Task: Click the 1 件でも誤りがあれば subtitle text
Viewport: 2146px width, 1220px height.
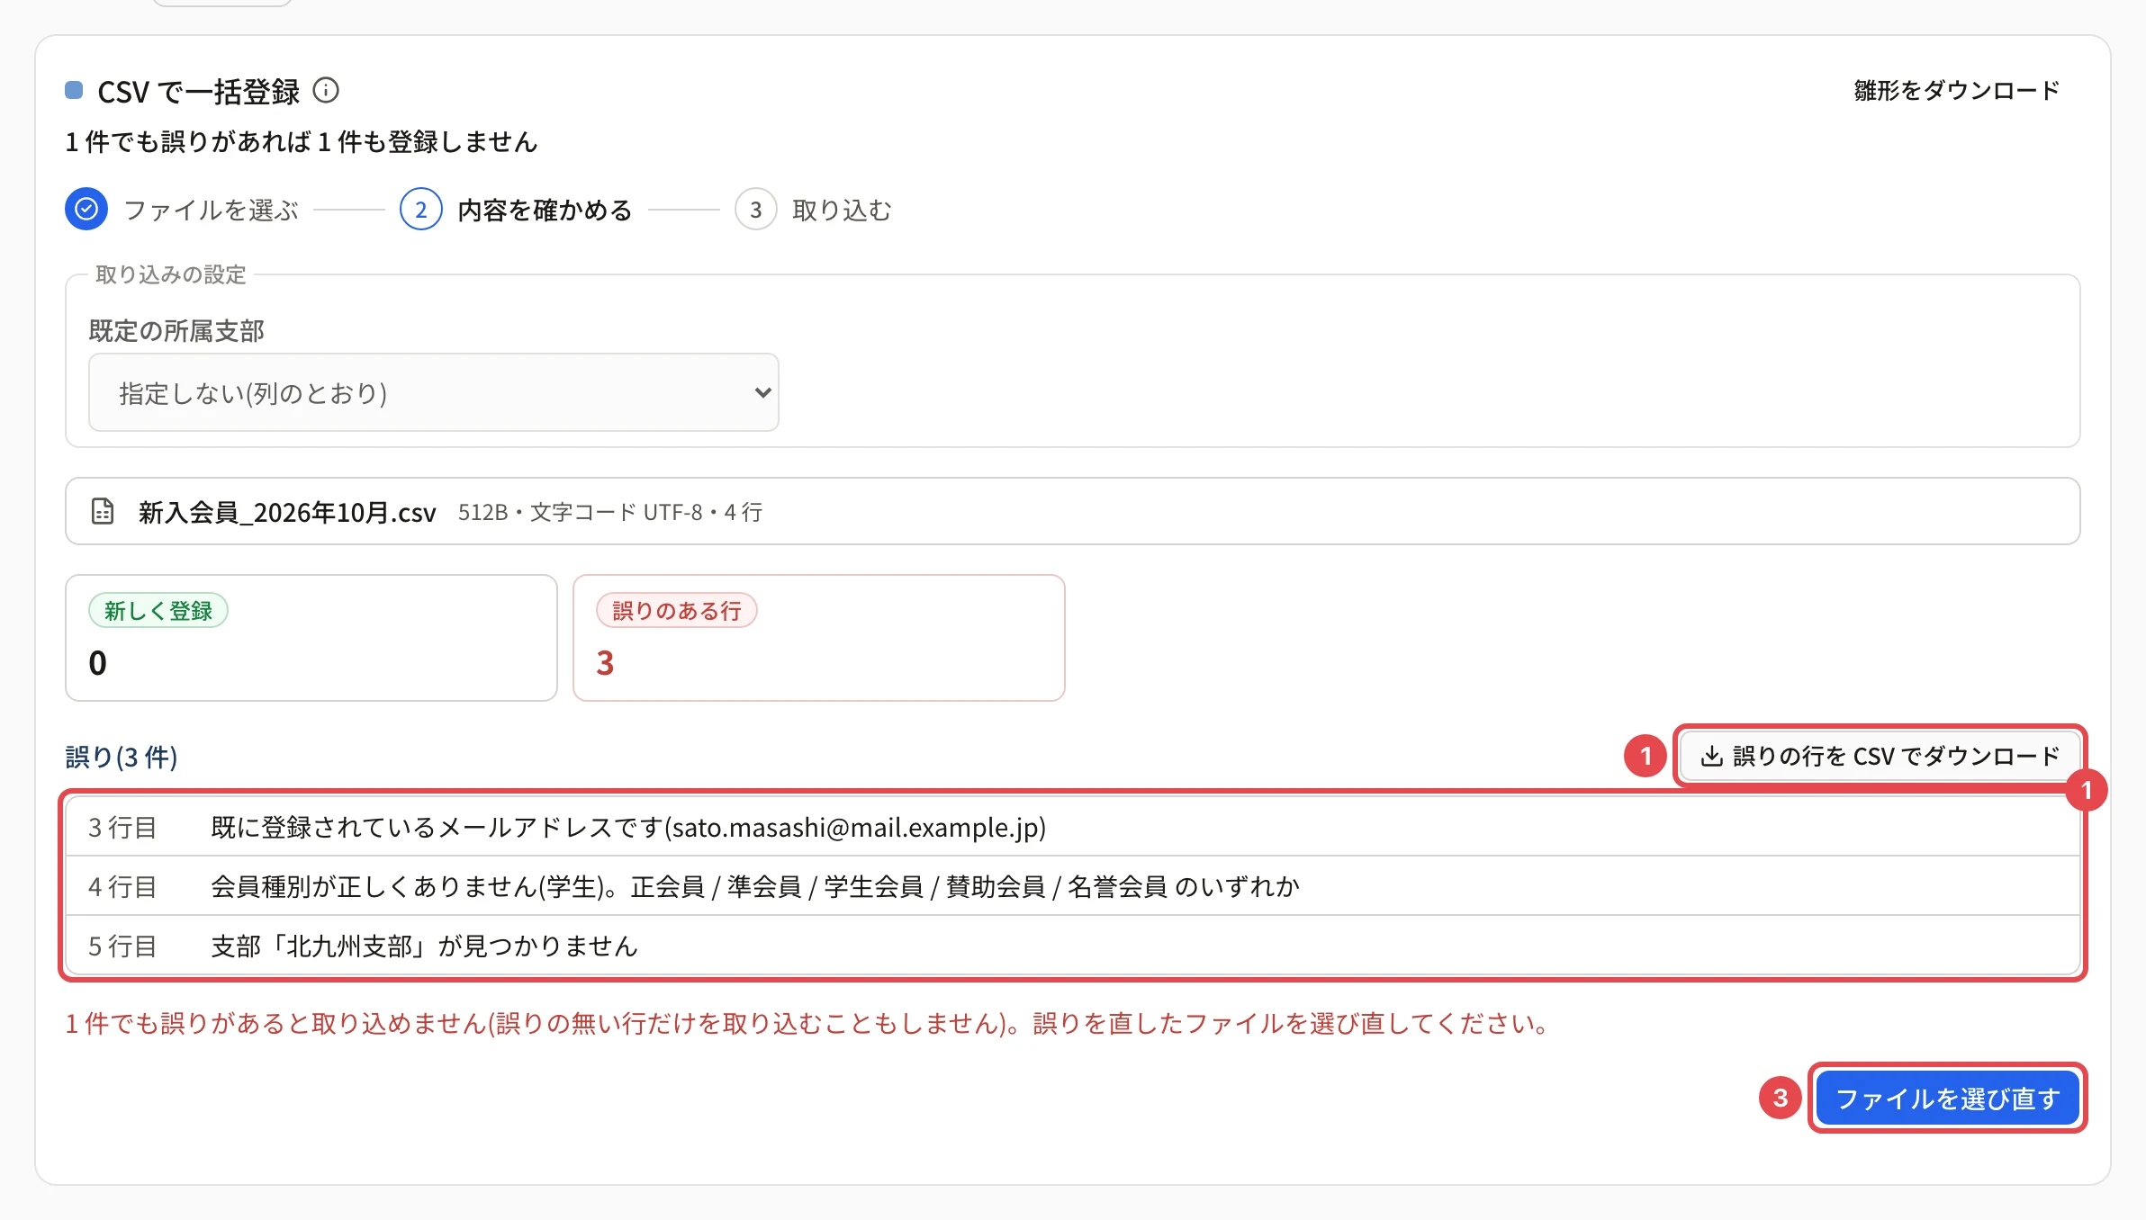Action: 302,141
